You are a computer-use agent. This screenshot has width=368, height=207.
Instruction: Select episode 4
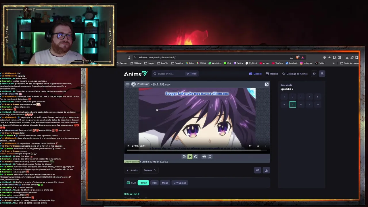(309, 97)
